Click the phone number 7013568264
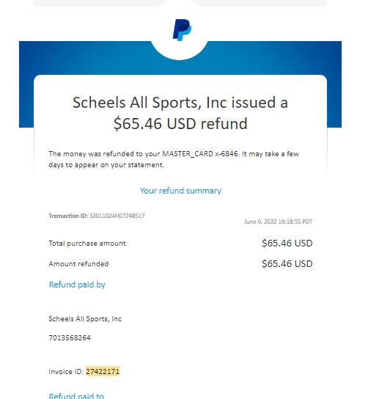This screenshot has height=399, width=368. coord(70,338)
